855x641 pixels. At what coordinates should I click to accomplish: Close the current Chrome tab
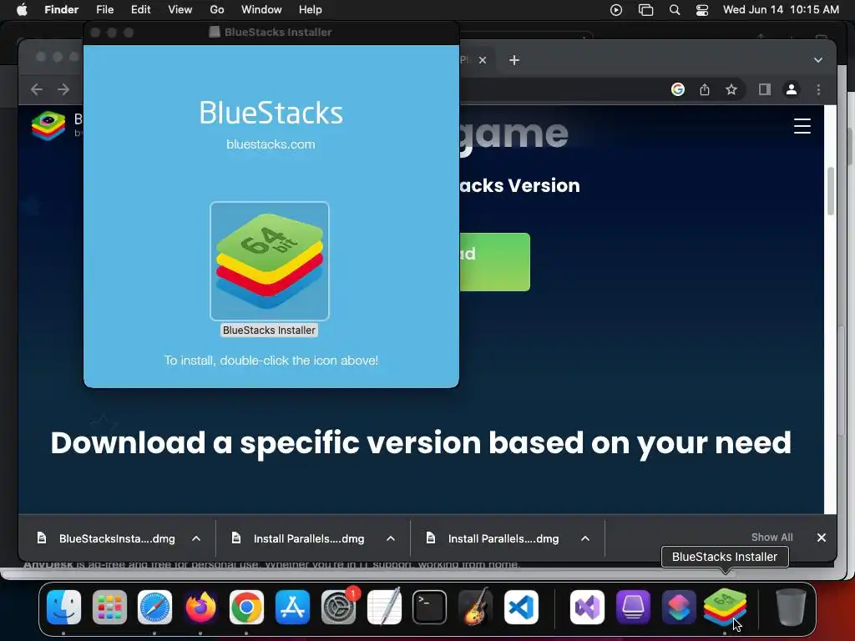tap(483, 60)
